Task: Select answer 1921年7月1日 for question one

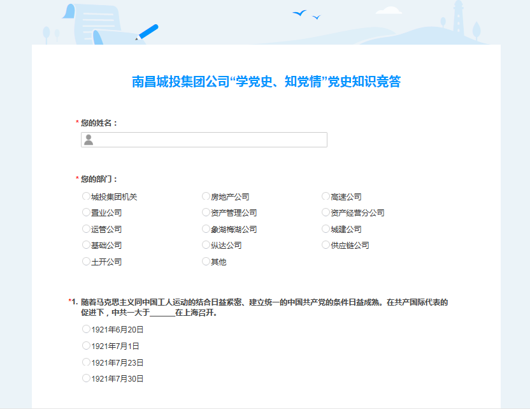Action: point(85,345)
